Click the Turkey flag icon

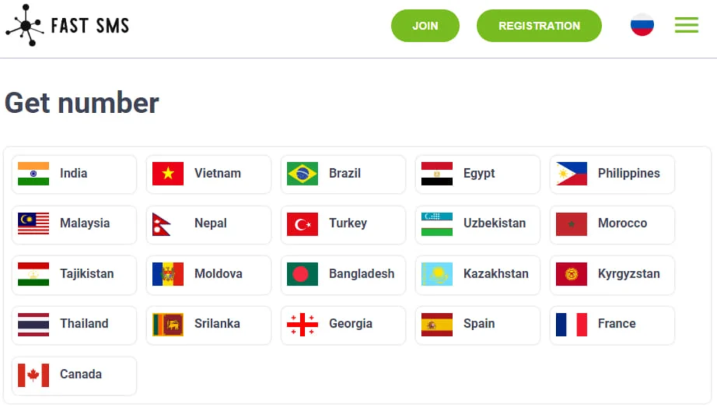(302, 224)
